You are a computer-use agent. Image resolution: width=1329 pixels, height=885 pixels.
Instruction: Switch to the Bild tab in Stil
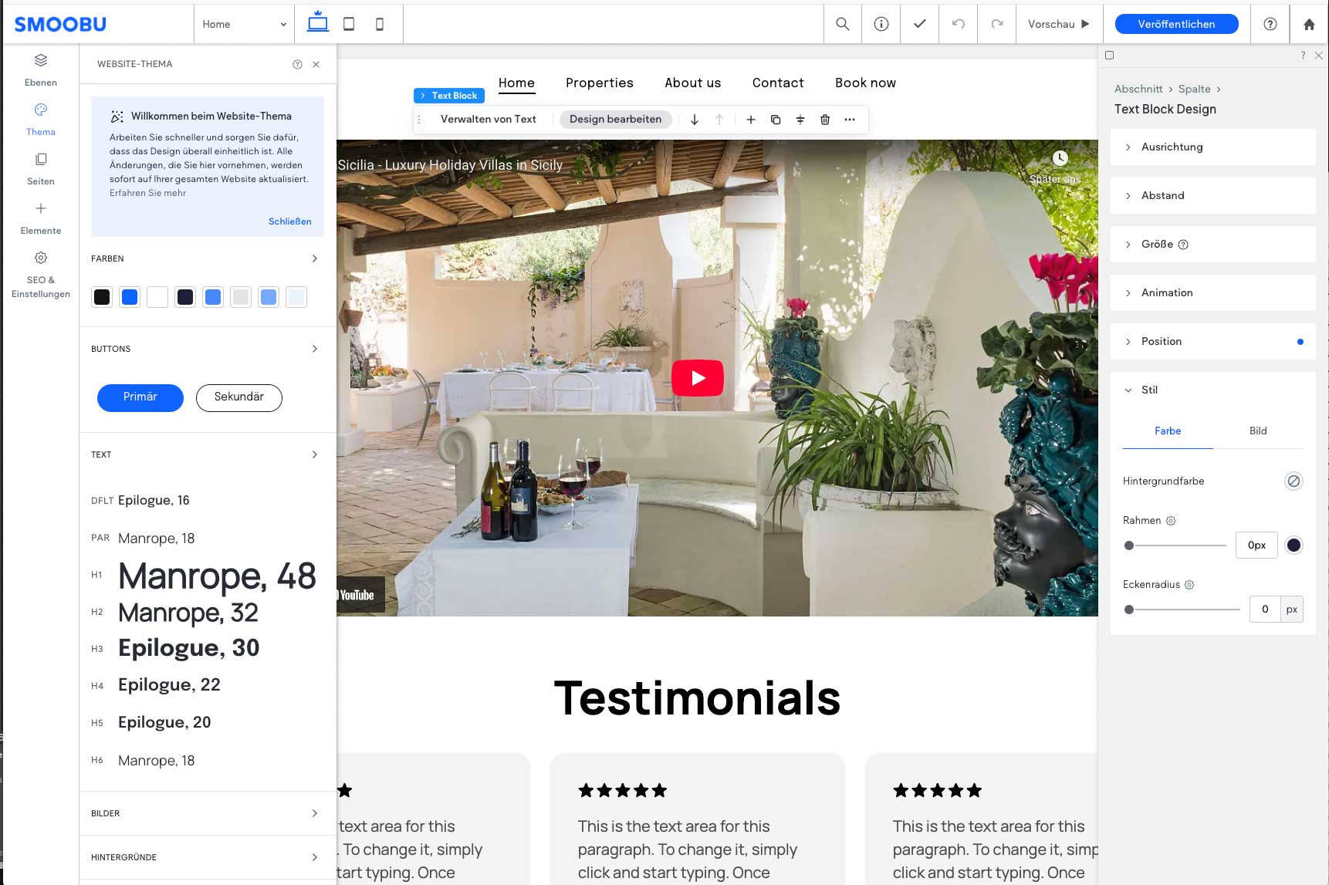(1257, 431)
